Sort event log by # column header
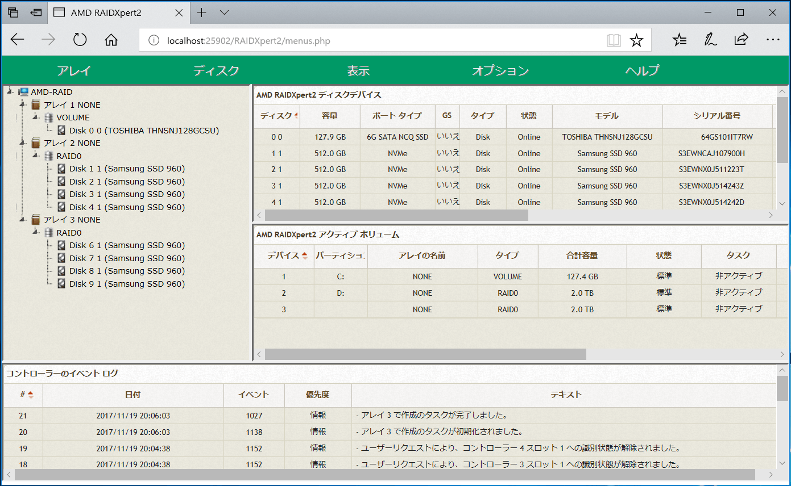Viewport: 791px width, 486px height. tap(23, 395)
